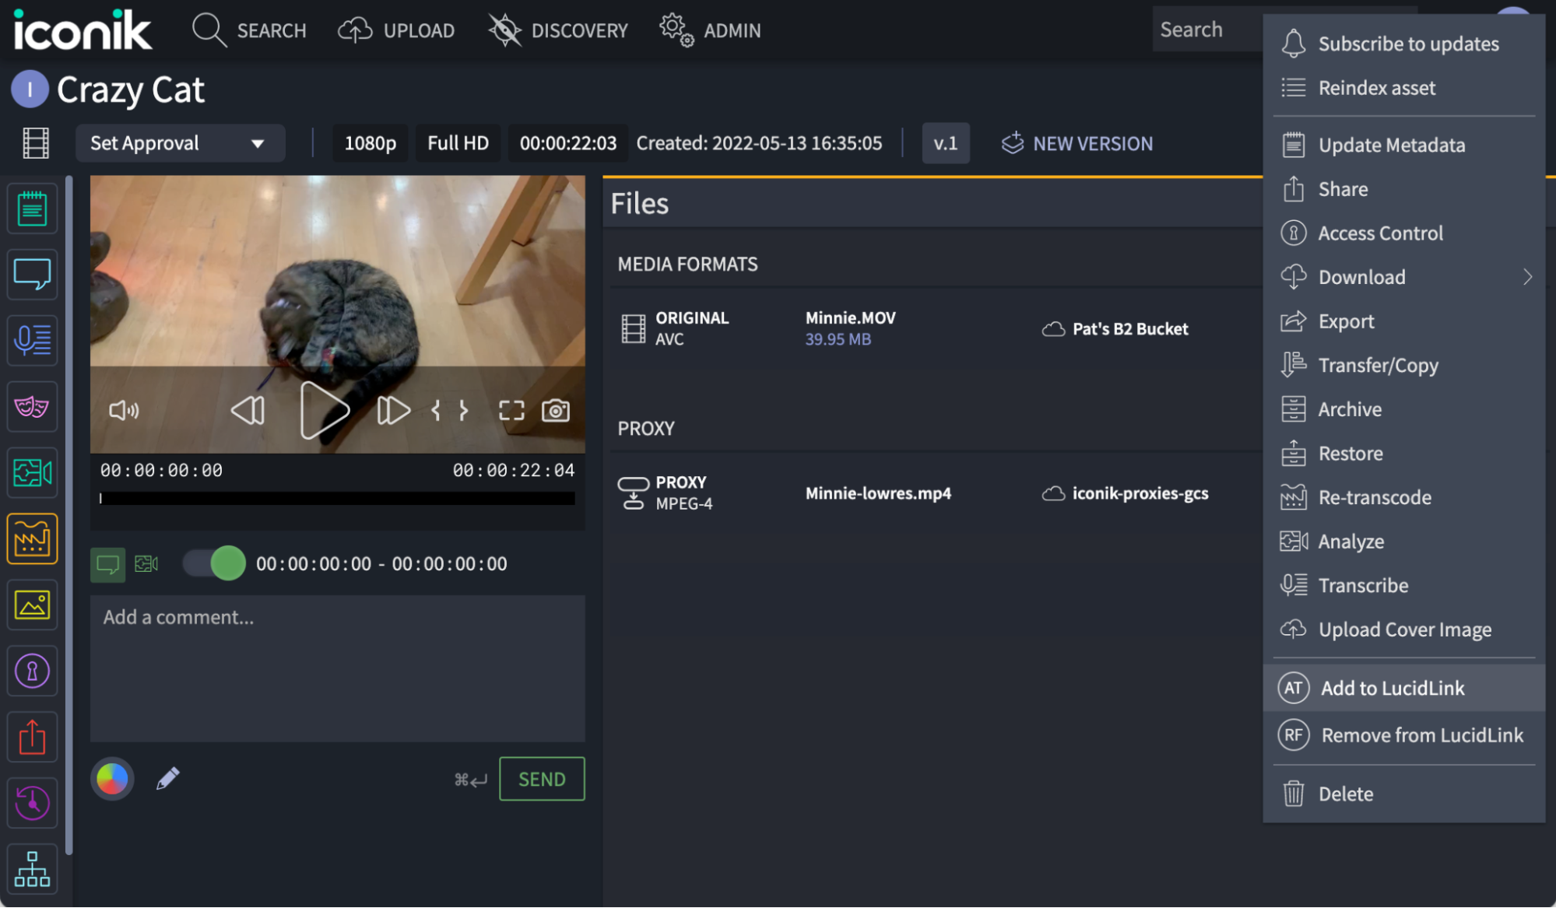Open the Set Approval status dropdown
Screen dimensions: 1556x908
(x=174, y=142)
